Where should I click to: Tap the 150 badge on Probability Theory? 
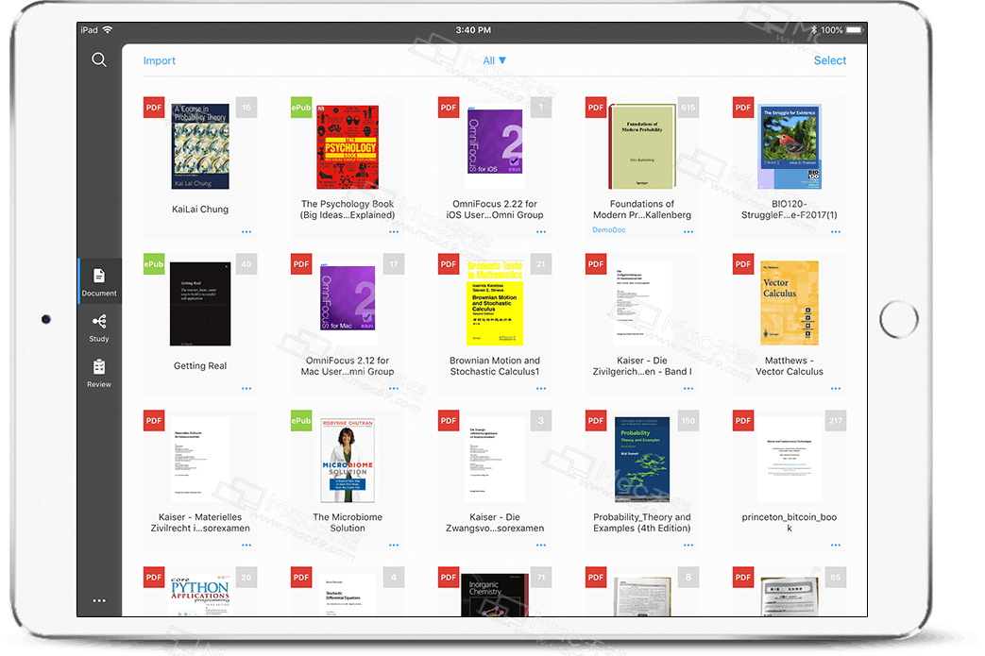[688, 421]
